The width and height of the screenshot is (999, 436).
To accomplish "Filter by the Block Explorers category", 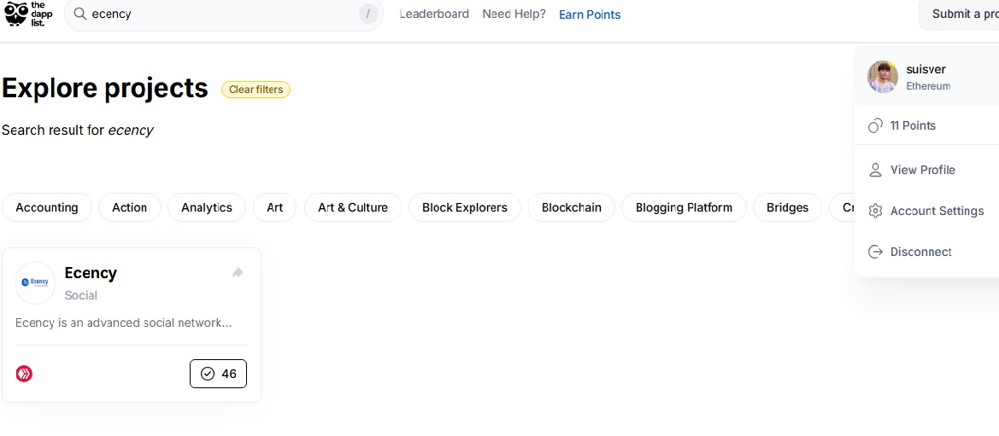I will click(x=464, y=207).
